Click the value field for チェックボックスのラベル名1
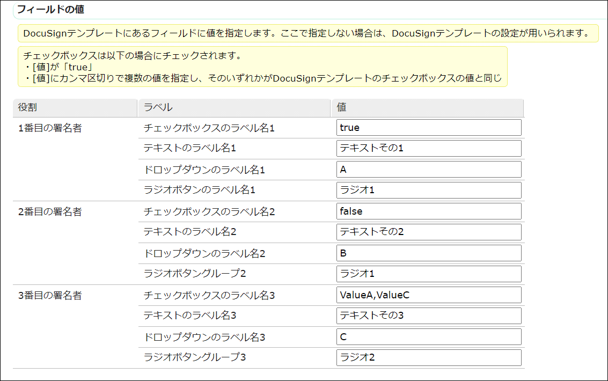Screen dimensions: 608x381 429,128
